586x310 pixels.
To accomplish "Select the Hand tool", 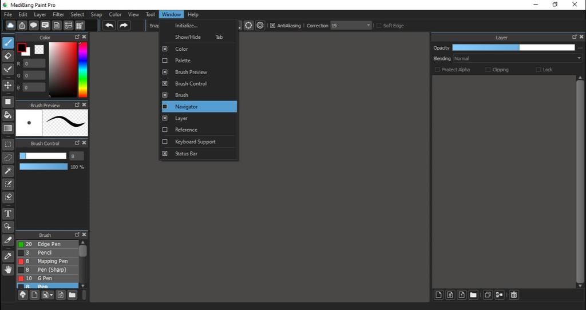I will (8, 269).
